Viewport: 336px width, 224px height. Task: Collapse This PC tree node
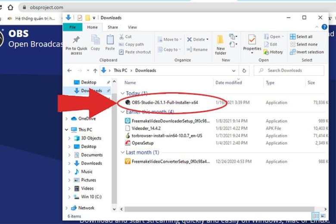66,130
